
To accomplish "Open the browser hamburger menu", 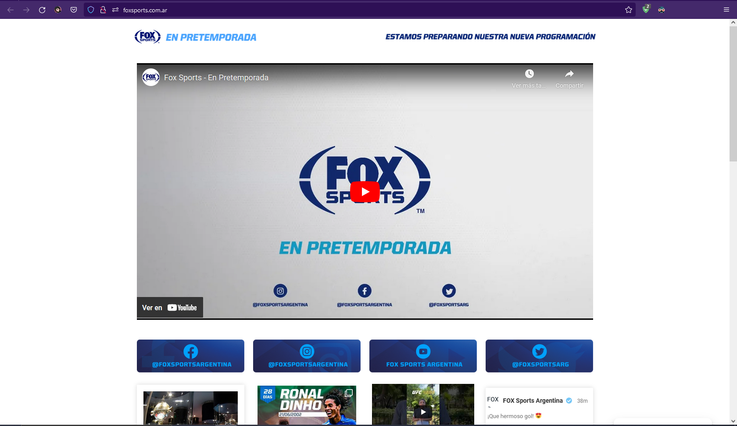I will point(726,10).
